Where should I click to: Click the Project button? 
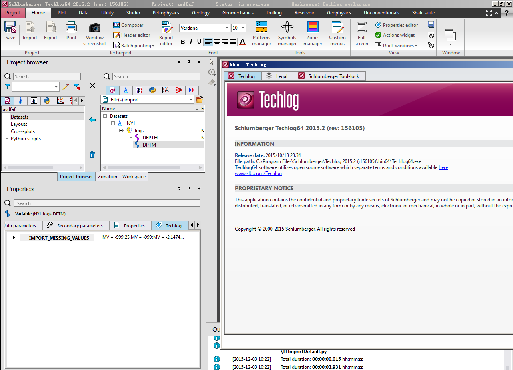(13, 13)
